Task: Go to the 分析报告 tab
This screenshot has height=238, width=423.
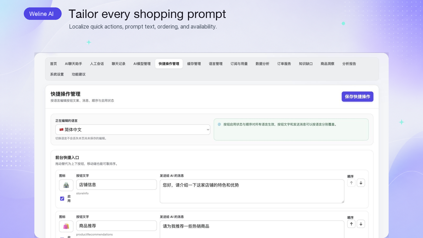Action: [x=349, y=64]
